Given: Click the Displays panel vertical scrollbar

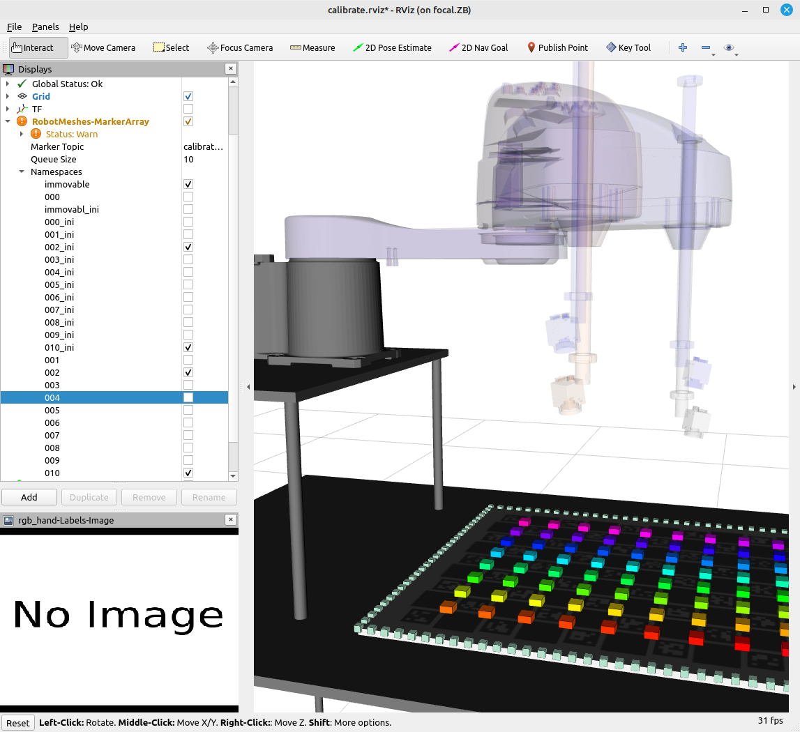Looking at the screenshot, I should point(233,279).
